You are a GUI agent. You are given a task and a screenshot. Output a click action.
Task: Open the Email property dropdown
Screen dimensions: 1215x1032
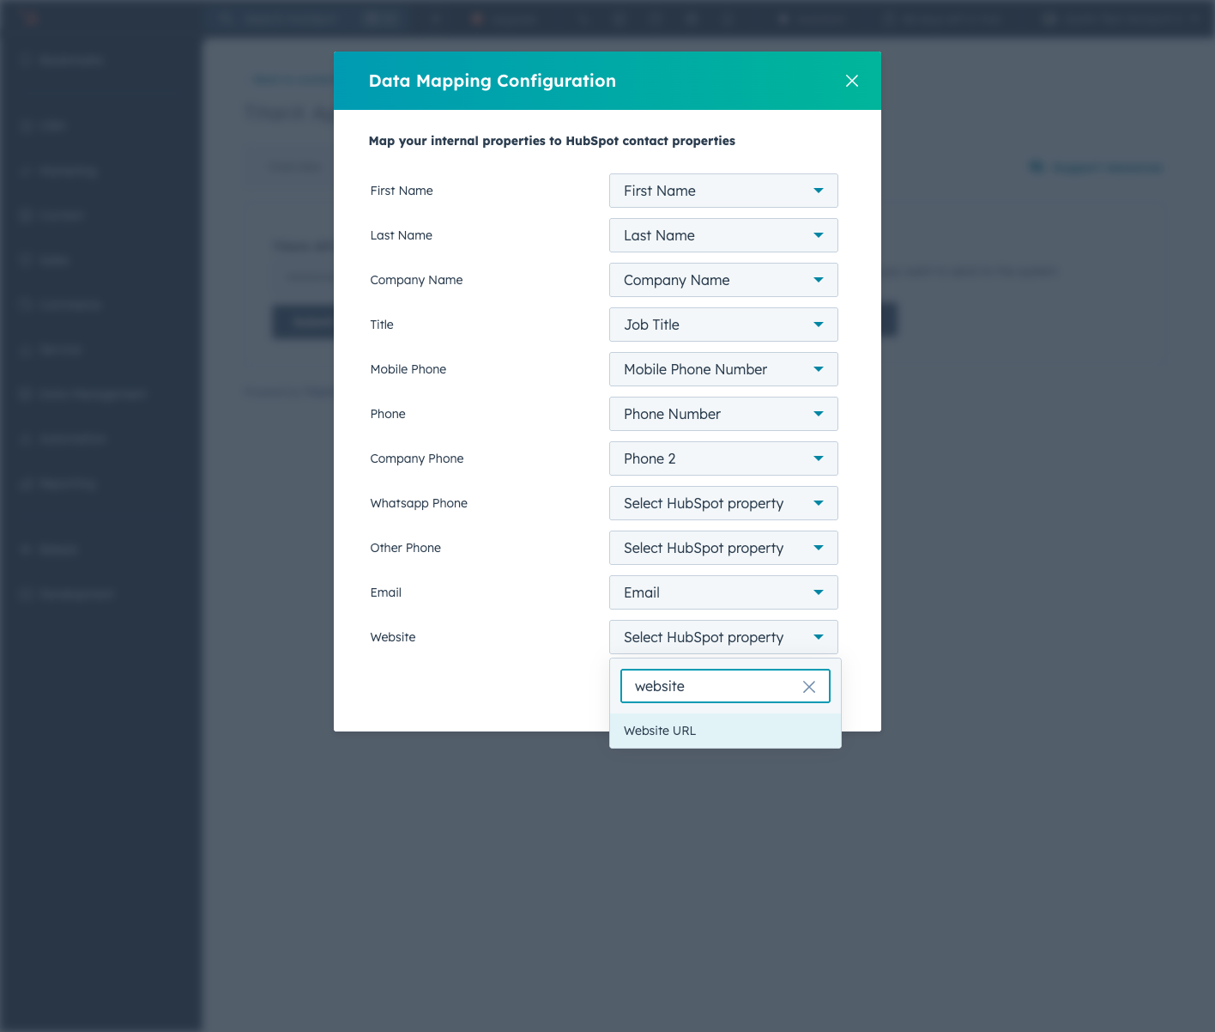tap(723, 592)
